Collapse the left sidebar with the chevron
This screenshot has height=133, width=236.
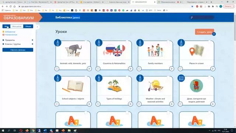pyautogui.click(x=37, y=27)
